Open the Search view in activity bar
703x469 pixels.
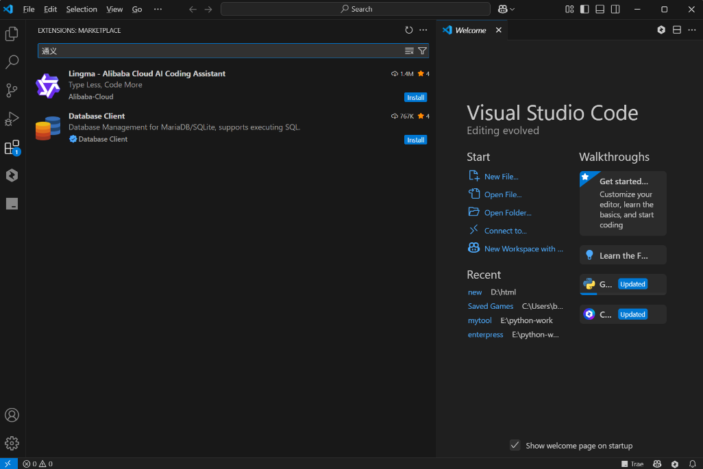click(12, 62)
